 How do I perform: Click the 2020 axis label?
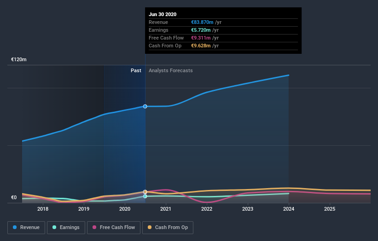pos(125,209)
